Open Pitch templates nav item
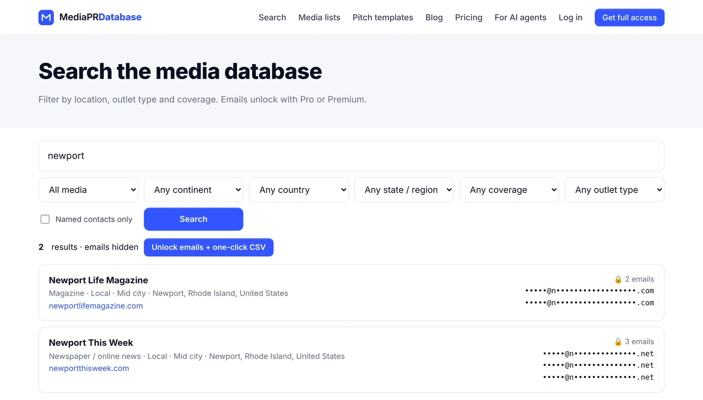The image size is (703, 400). tap(383, 18)
